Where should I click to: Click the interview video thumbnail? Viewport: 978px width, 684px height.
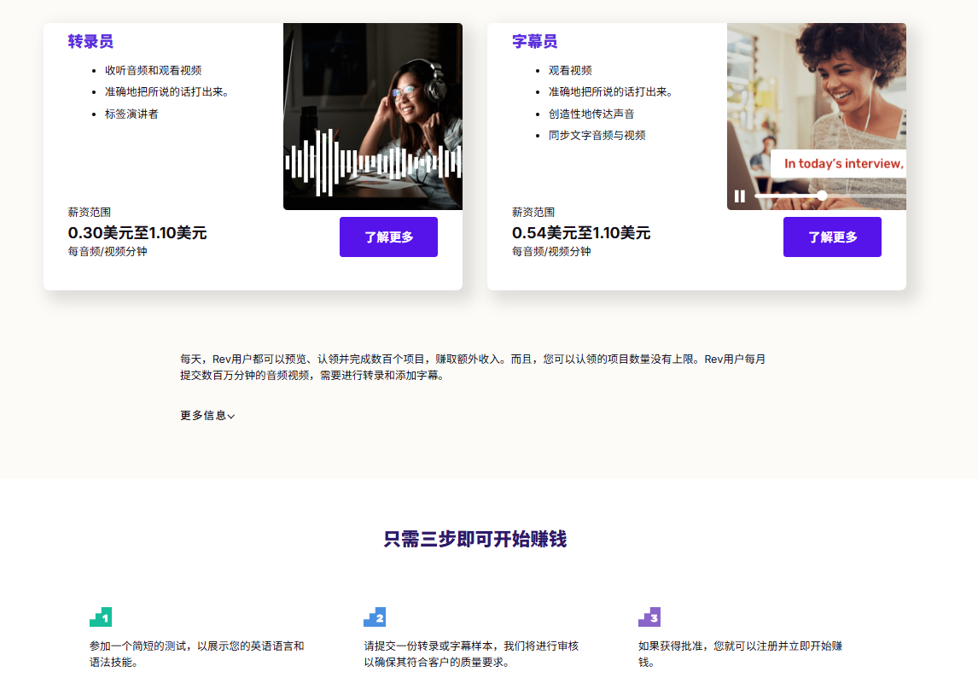(817, 94)
